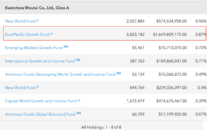Select the 5,823,182 shares cell
The image size is (207, 130).
tap(135, 34)
